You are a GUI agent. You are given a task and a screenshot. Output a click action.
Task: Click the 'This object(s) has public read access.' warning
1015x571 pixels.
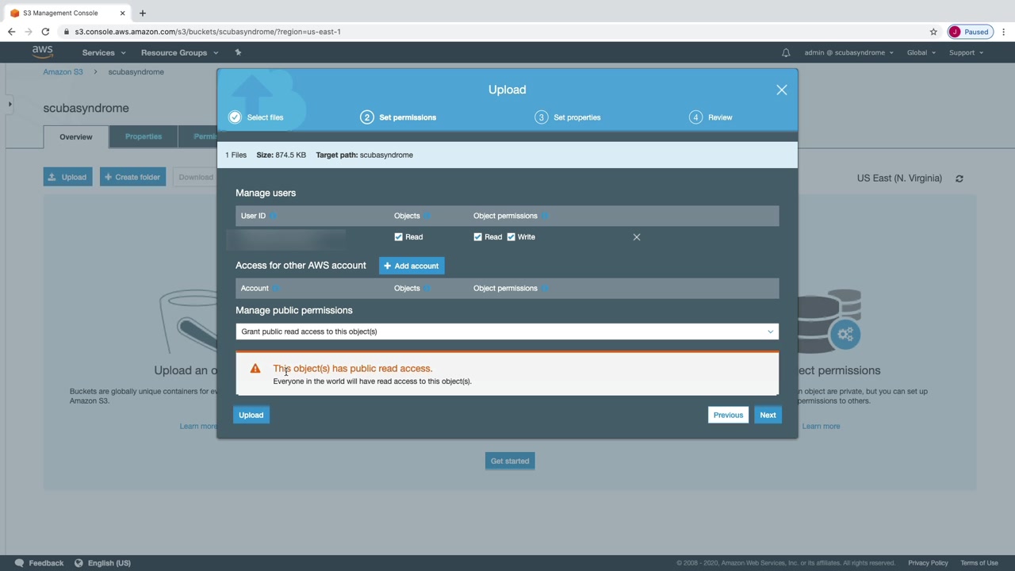click(x=353, y=369)
